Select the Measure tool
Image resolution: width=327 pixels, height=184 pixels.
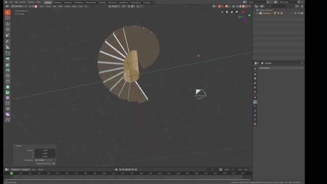click(x=8, y=47)
